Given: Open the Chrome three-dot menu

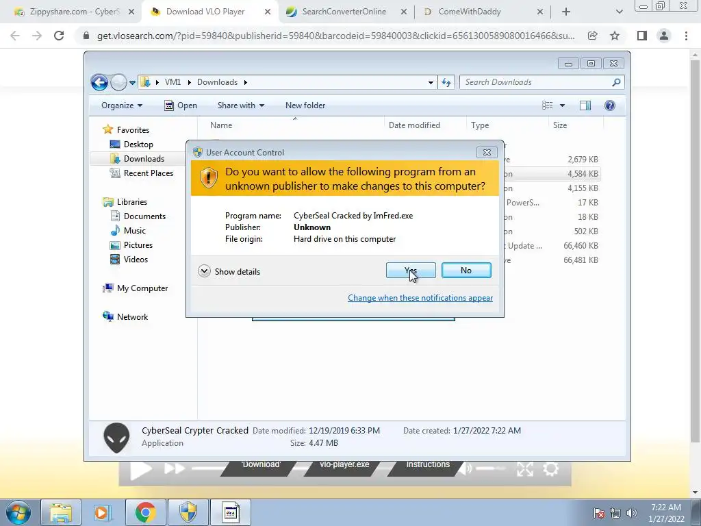Looking at the screenshot, I should click(686, 36).
